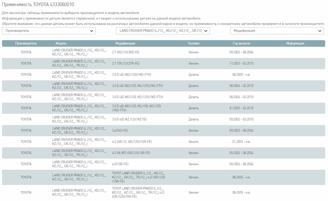Select modification 4.0 (GRJ12, GRJ125)(1GR-FE)
The image size is (328, 201).
132,142
